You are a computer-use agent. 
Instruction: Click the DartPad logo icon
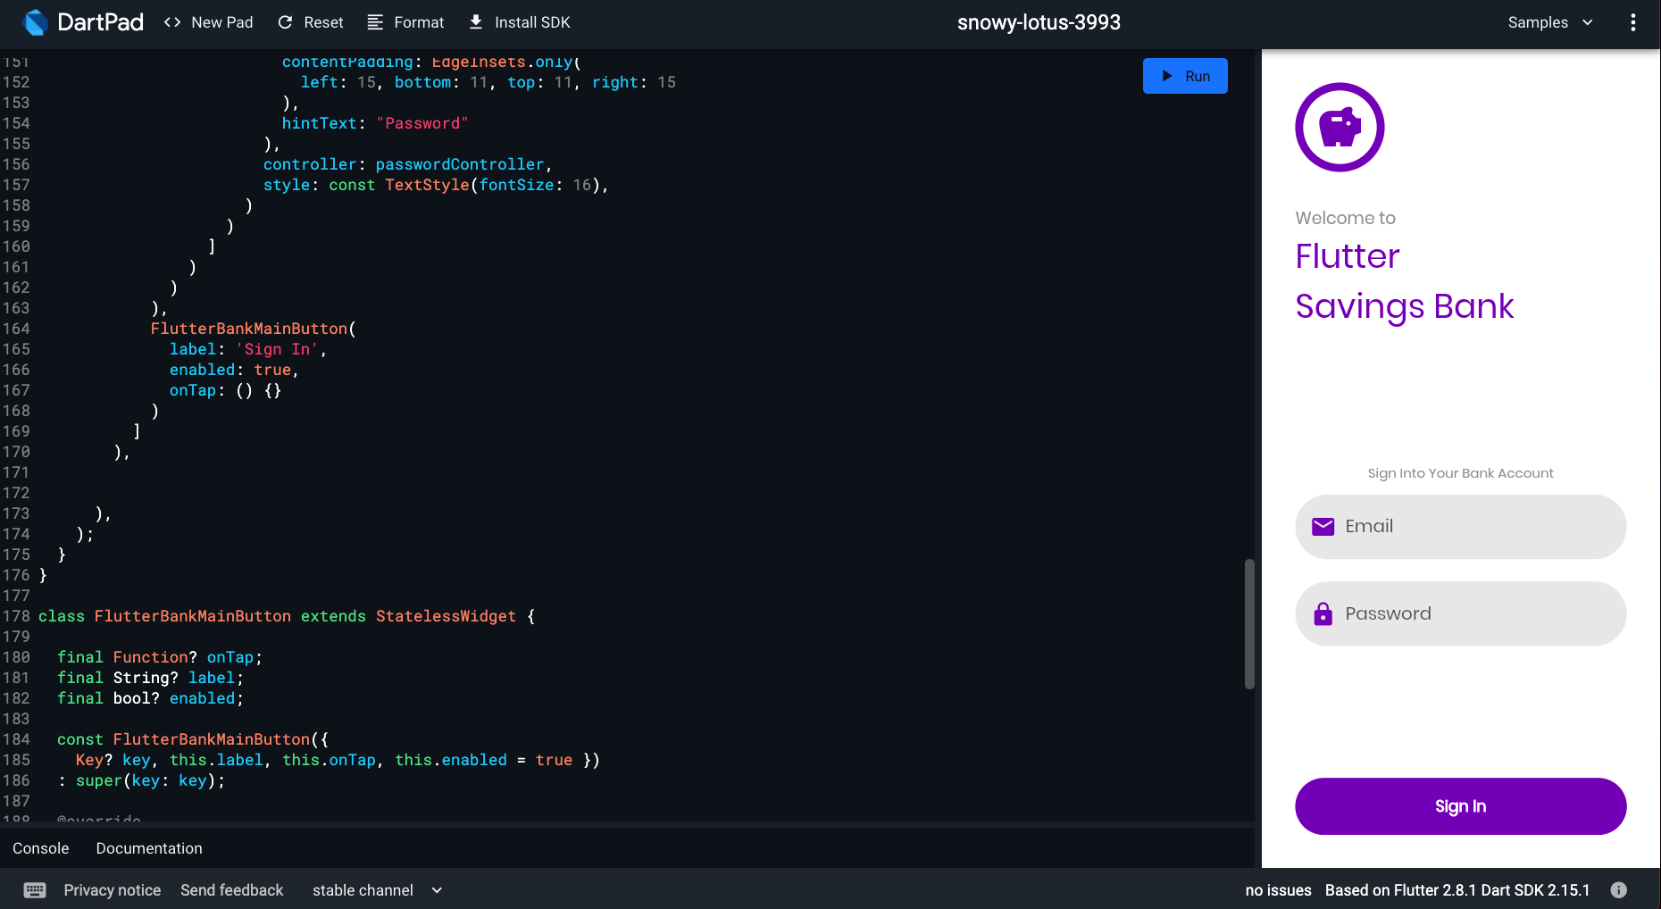coord(35,22)
